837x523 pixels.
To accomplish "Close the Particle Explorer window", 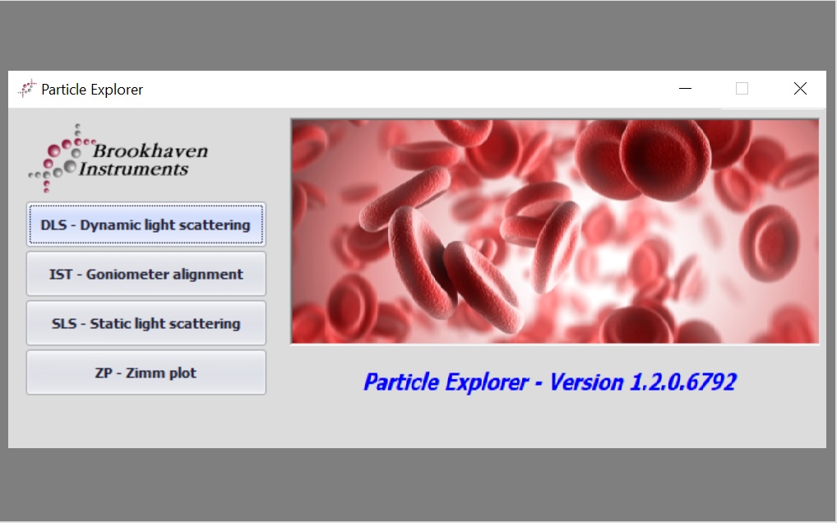I will [x=799, y=89].
